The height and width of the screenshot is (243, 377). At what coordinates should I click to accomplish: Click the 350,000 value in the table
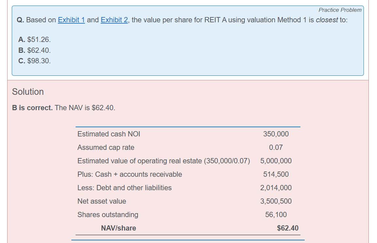276,134
